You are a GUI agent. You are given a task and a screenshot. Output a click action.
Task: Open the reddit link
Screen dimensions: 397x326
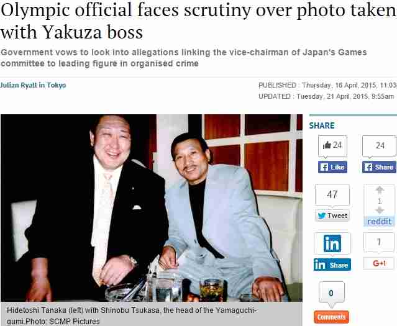[379, 222]
